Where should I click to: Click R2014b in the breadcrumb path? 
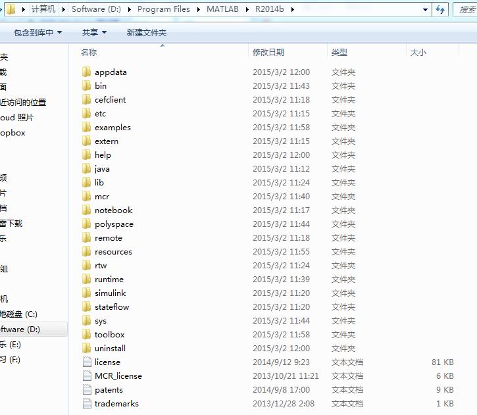pyautogui.click(x=270, y=9)
